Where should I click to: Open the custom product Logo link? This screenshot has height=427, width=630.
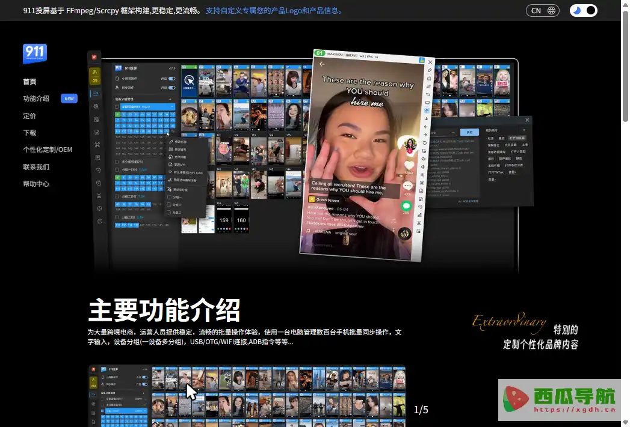275,11
